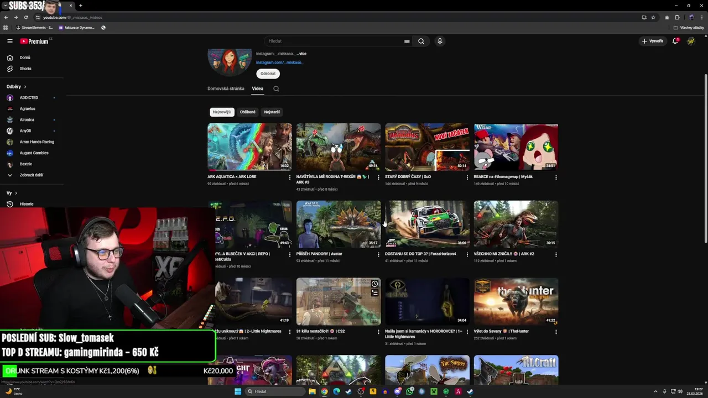Open the instagram.com channel link
The image size is (708, 398).
point(280,62)
